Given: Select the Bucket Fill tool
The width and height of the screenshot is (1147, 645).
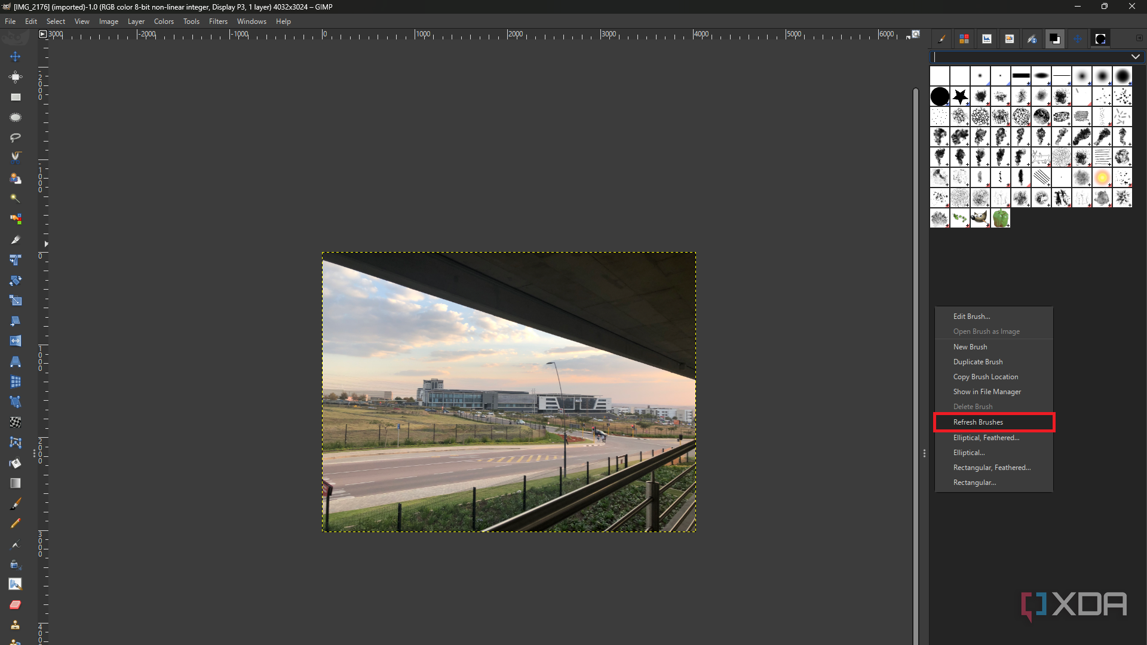Looking at the screenshot, I should (x=16, y=463).
